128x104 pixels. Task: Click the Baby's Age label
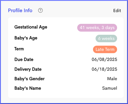coord(26,38)
